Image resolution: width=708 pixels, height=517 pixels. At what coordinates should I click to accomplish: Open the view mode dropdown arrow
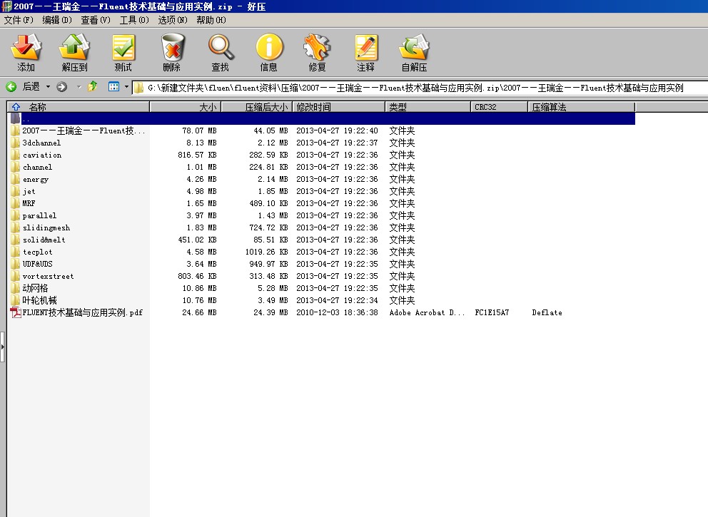[126, 87]
